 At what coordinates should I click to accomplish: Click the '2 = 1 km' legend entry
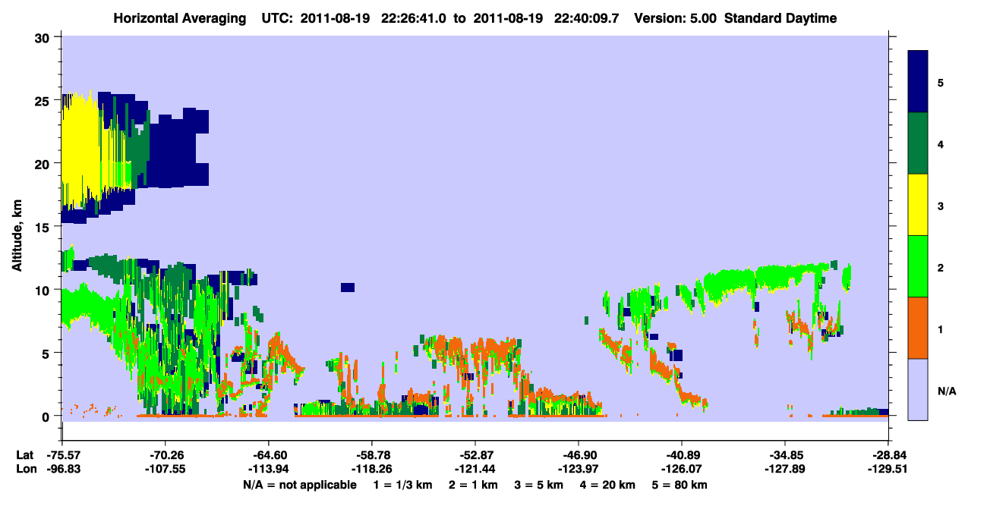tap(475, 485)
